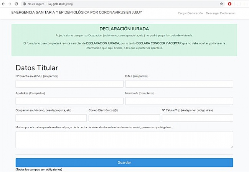Click the browser forward arrow
249x172 pixels.
point(10,4)
